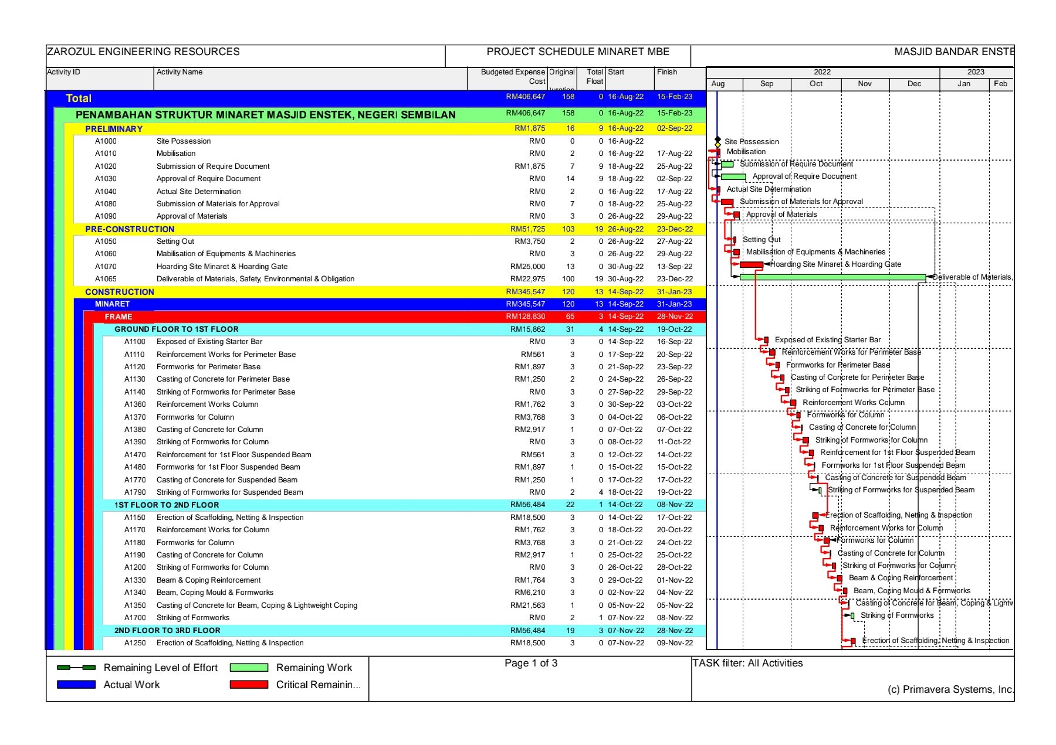
Task: Click the blue Actual Work legend swatch
Action: click(76, 685)
